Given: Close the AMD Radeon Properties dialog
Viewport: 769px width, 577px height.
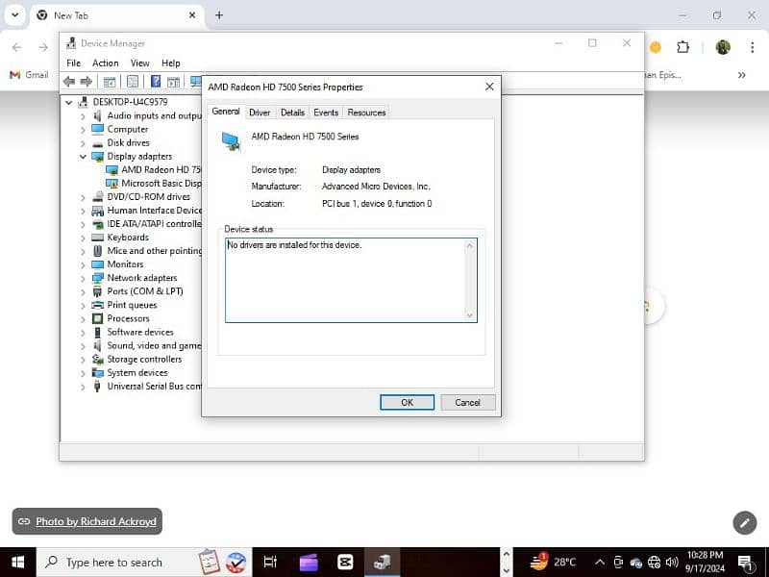Looking at the screenshot, I should point(489,87).
